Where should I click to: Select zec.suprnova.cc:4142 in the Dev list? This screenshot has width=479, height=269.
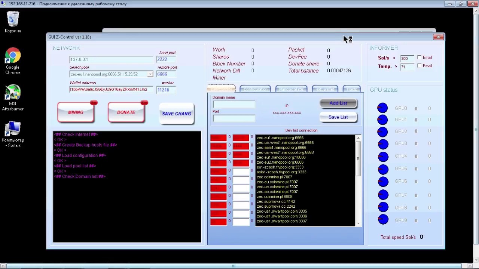pos(276,201)
